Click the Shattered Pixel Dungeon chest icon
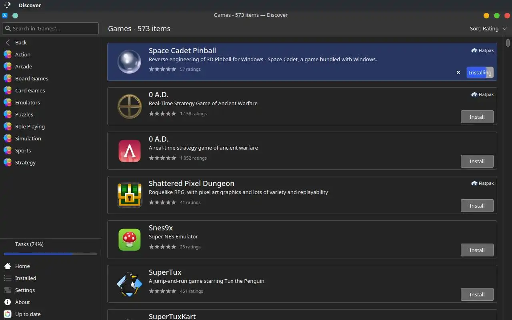 129,195
